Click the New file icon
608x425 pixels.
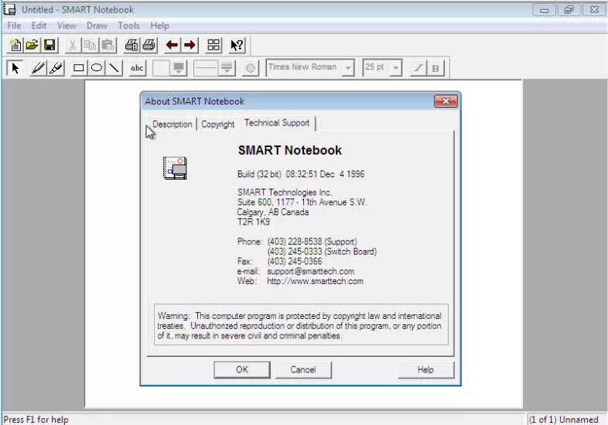(x=15, y=45)
